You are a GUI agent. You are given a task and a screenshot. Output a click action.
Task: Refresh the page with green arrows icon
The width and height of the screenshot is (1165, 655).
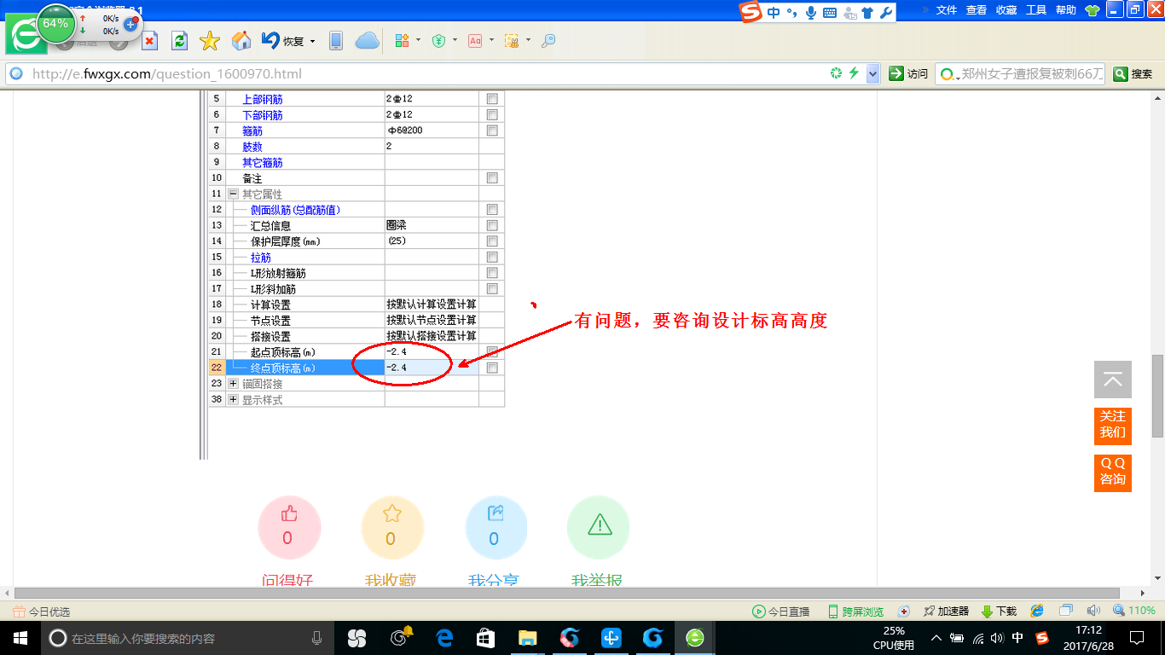click(x=179, y=41)
